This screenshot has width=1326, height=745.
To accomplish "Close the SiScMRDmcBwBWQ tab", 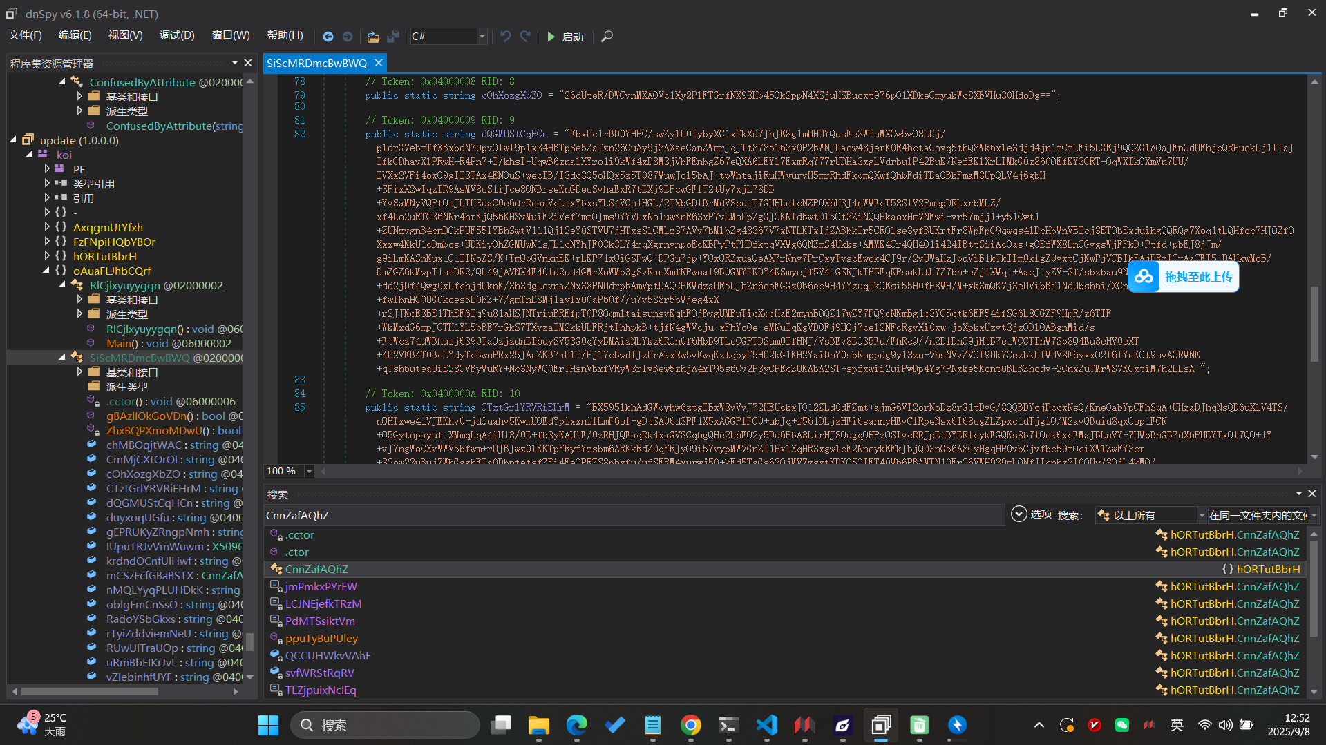I will [x=379, y=63].
